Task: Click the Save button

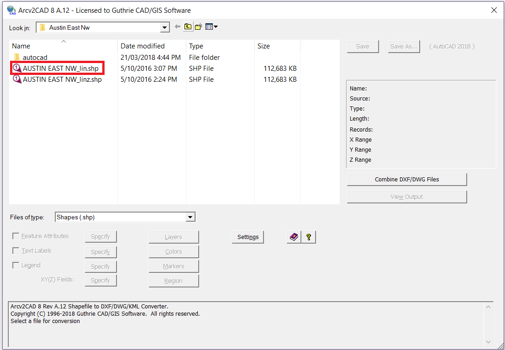Action: point(363,47)
